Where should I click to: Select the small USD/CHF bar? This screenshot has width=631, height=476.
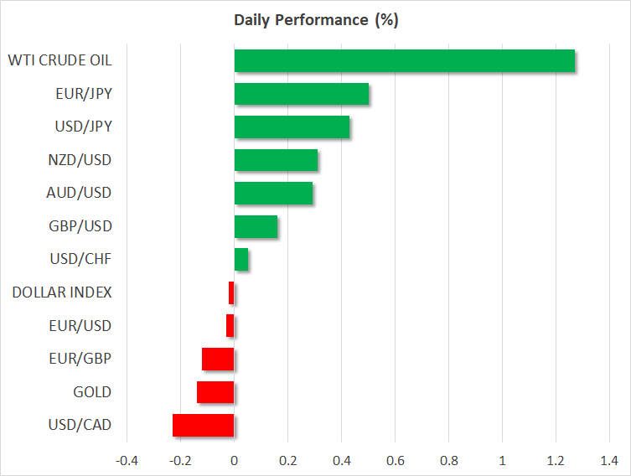(x=241, y=260)
